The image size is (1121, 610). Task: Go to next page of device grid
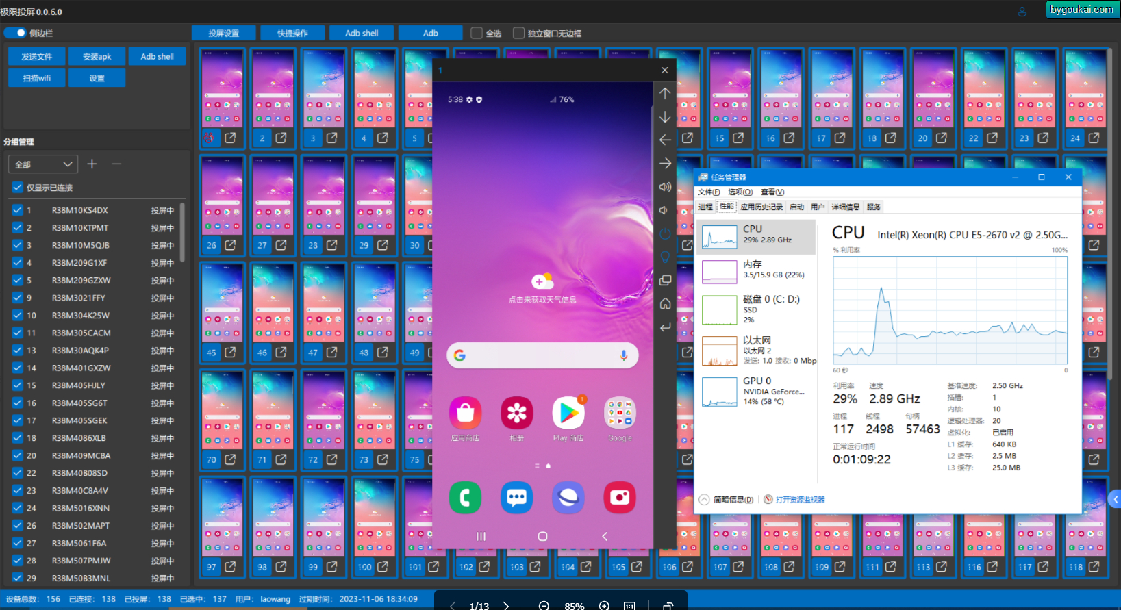click(506, 605)
